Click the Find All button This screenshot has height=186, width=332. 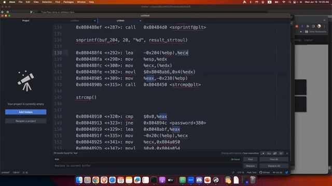274,160
